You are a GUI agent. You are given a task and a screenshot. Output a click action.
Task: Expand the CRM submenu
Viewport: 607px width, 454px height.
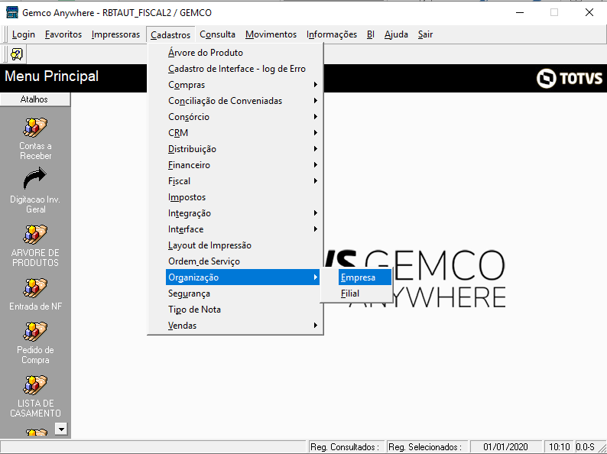coord(242,133)
